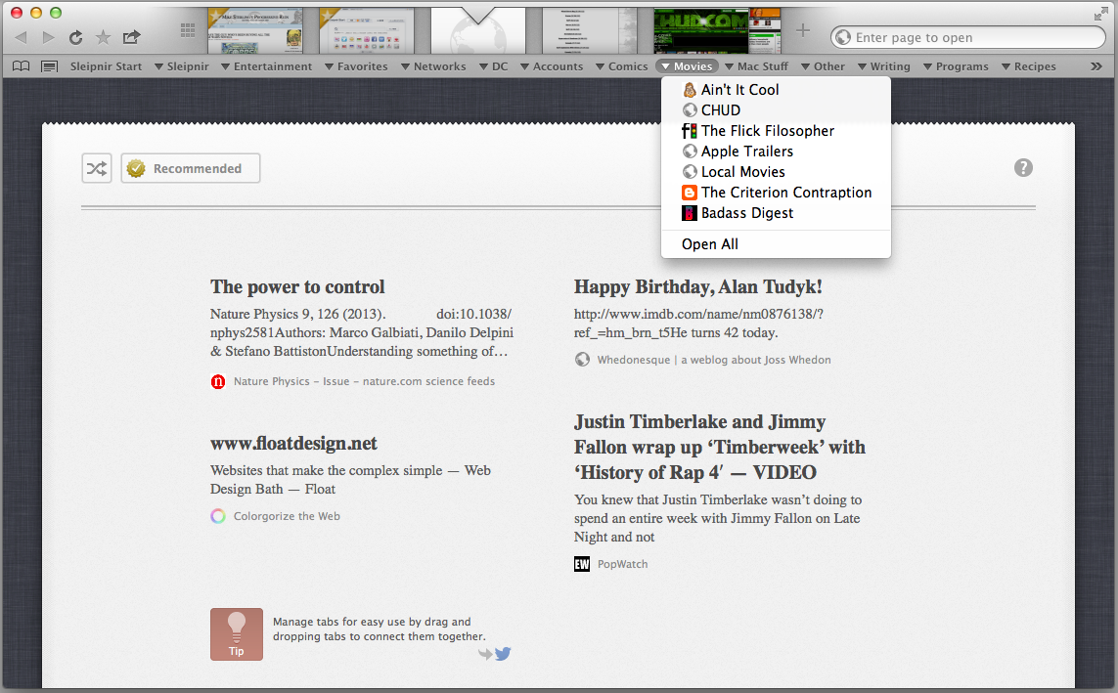Expand the Comics bookmarks folder
Screen dimensions: 1118x693
click(x=622, y=66)
